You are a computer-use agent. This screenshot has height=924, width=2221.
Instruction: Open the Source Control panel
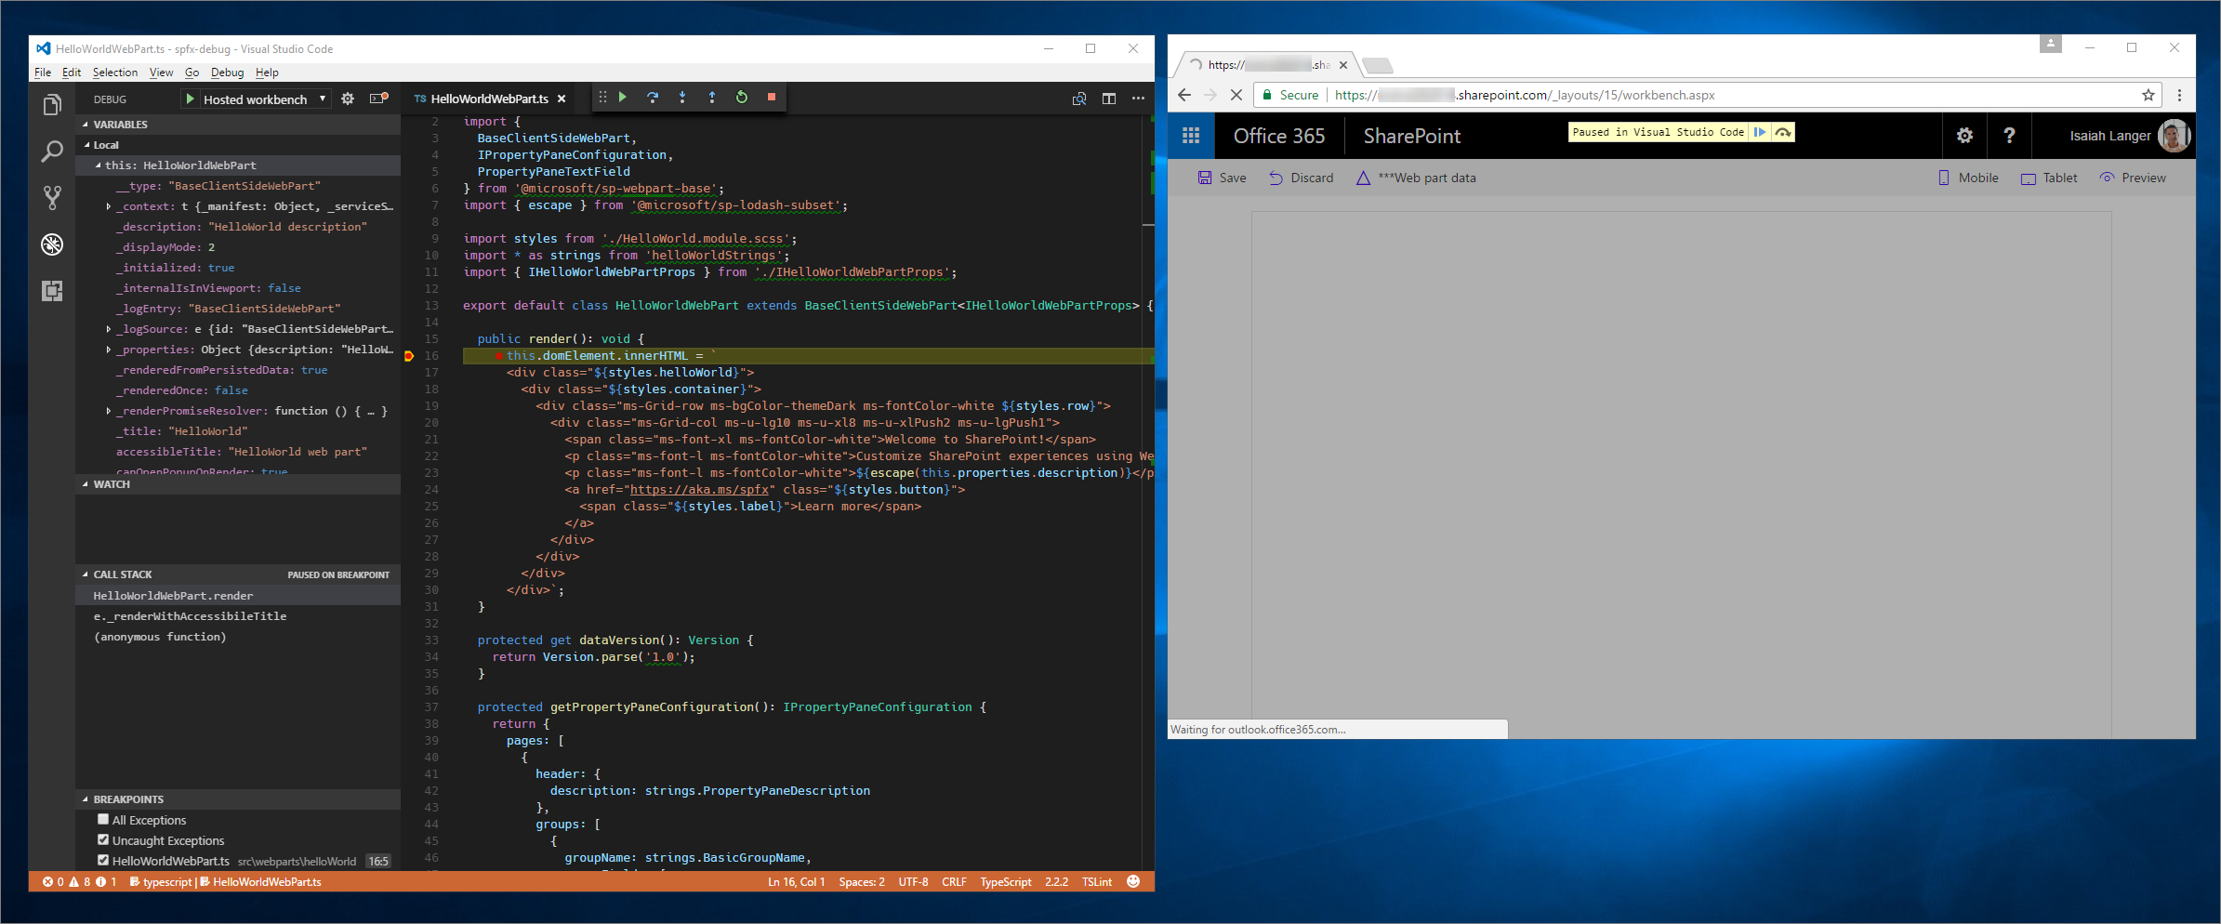[51, 197]
